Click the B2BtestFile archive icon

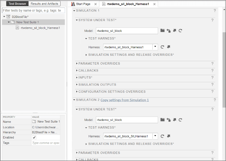point(8,17)
